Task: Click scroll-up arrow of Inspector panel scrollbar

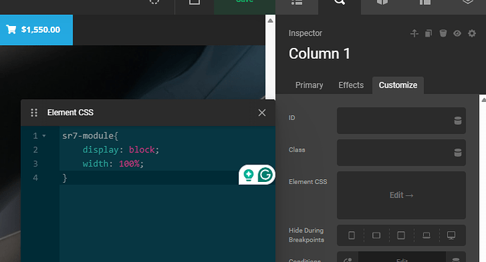Action: click(x=483, y=100)
